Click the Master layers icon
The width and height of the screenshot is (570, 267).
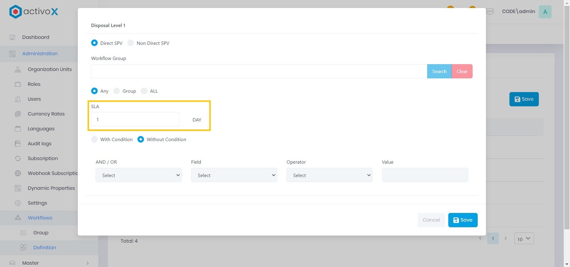(12, 263)
